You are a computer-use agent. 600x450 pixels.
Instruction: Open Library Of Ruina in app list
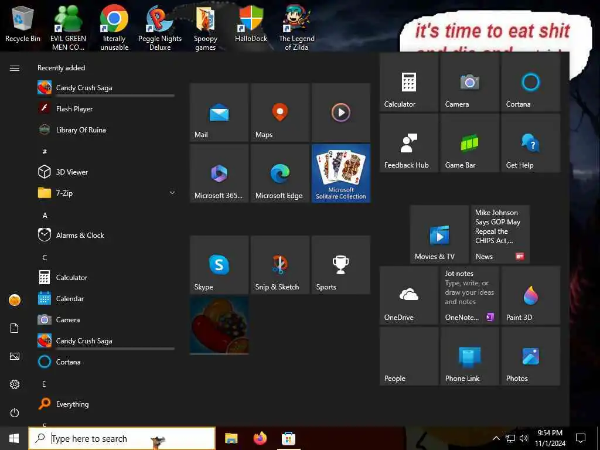coord(106,130)
